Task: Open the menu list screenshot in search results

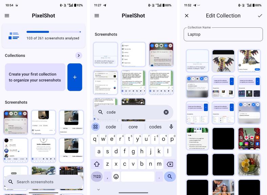Action: pyautogui.click(x=133, y=54)
